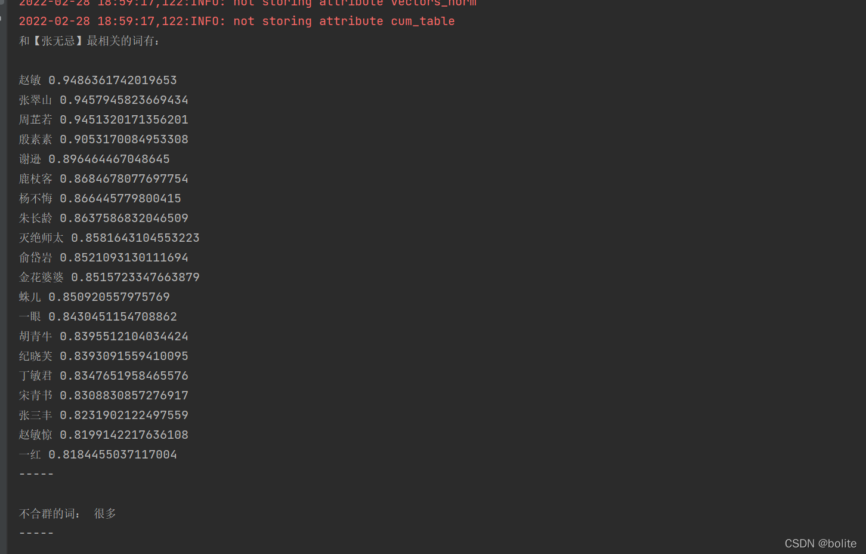Select the 殷素素 output row
Screen dimensions: 866x554
click(x=104, y=139)
